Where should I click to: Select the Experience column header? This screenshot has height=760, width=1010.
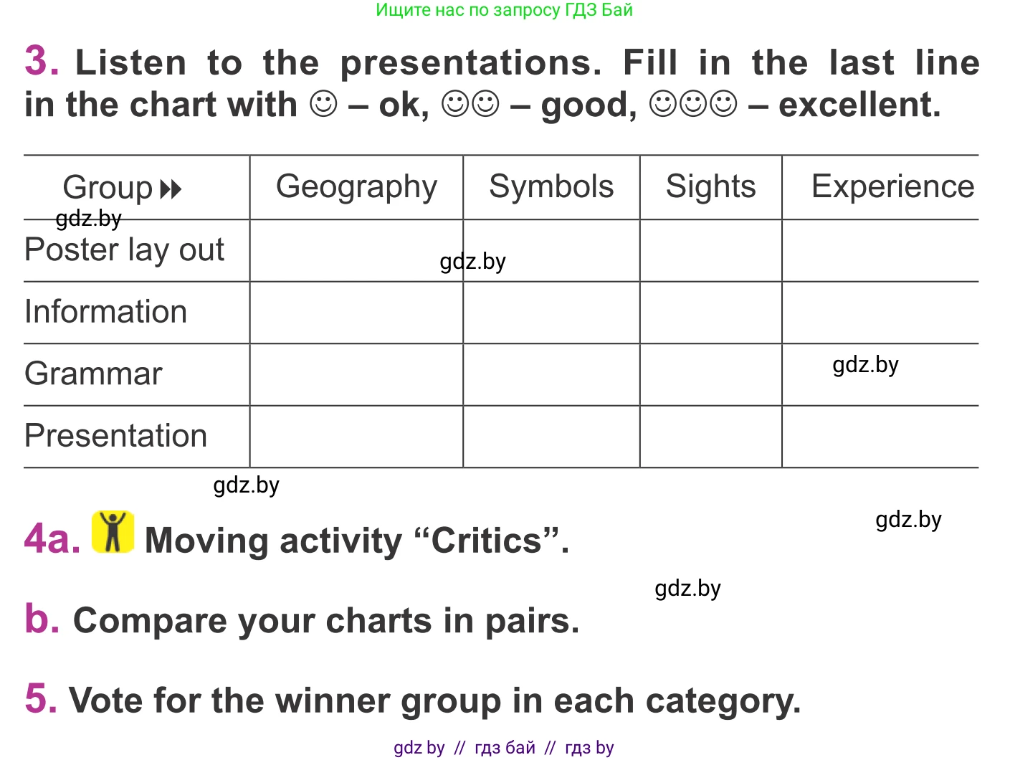tap(892, 187)
